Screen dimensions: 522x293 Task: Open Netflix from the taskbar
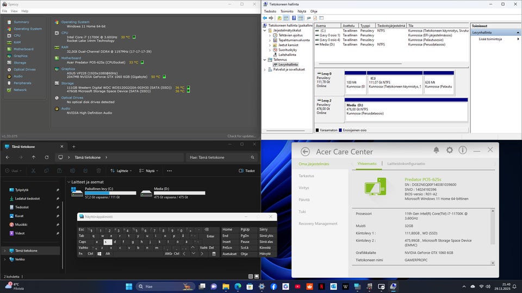pos(321,286)
